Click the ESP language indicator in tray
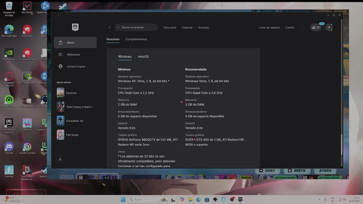Image resolution: width=363 pixels, height=204 pixels. tap(332, 199)
